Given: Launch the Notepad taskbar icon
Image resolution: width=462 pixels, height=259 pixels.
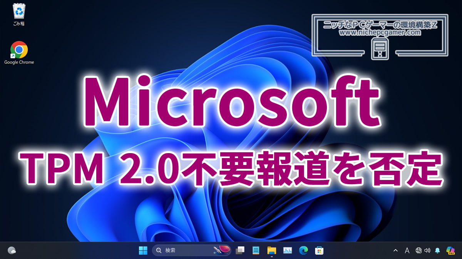Looking at the screenshot, I should click(x=256, y=251).
